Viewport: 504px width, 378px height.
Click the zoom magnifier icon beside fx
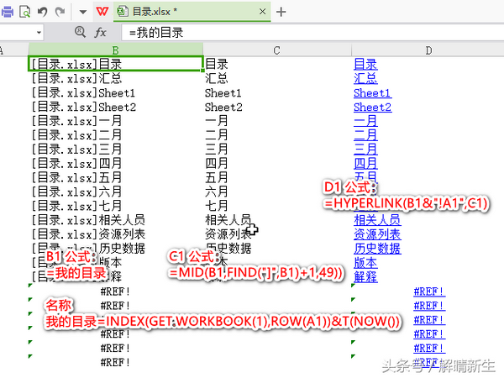coord(80,32)
